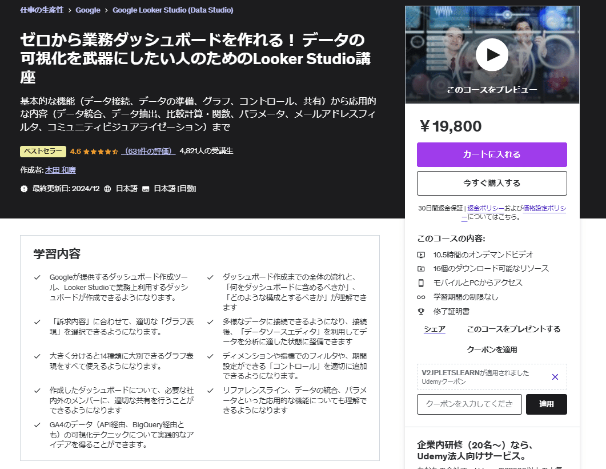The width and height of the screenshot is (606, 469).
Task: Add the course to cart with カートに入れる
Action: (x=491, y=154)
